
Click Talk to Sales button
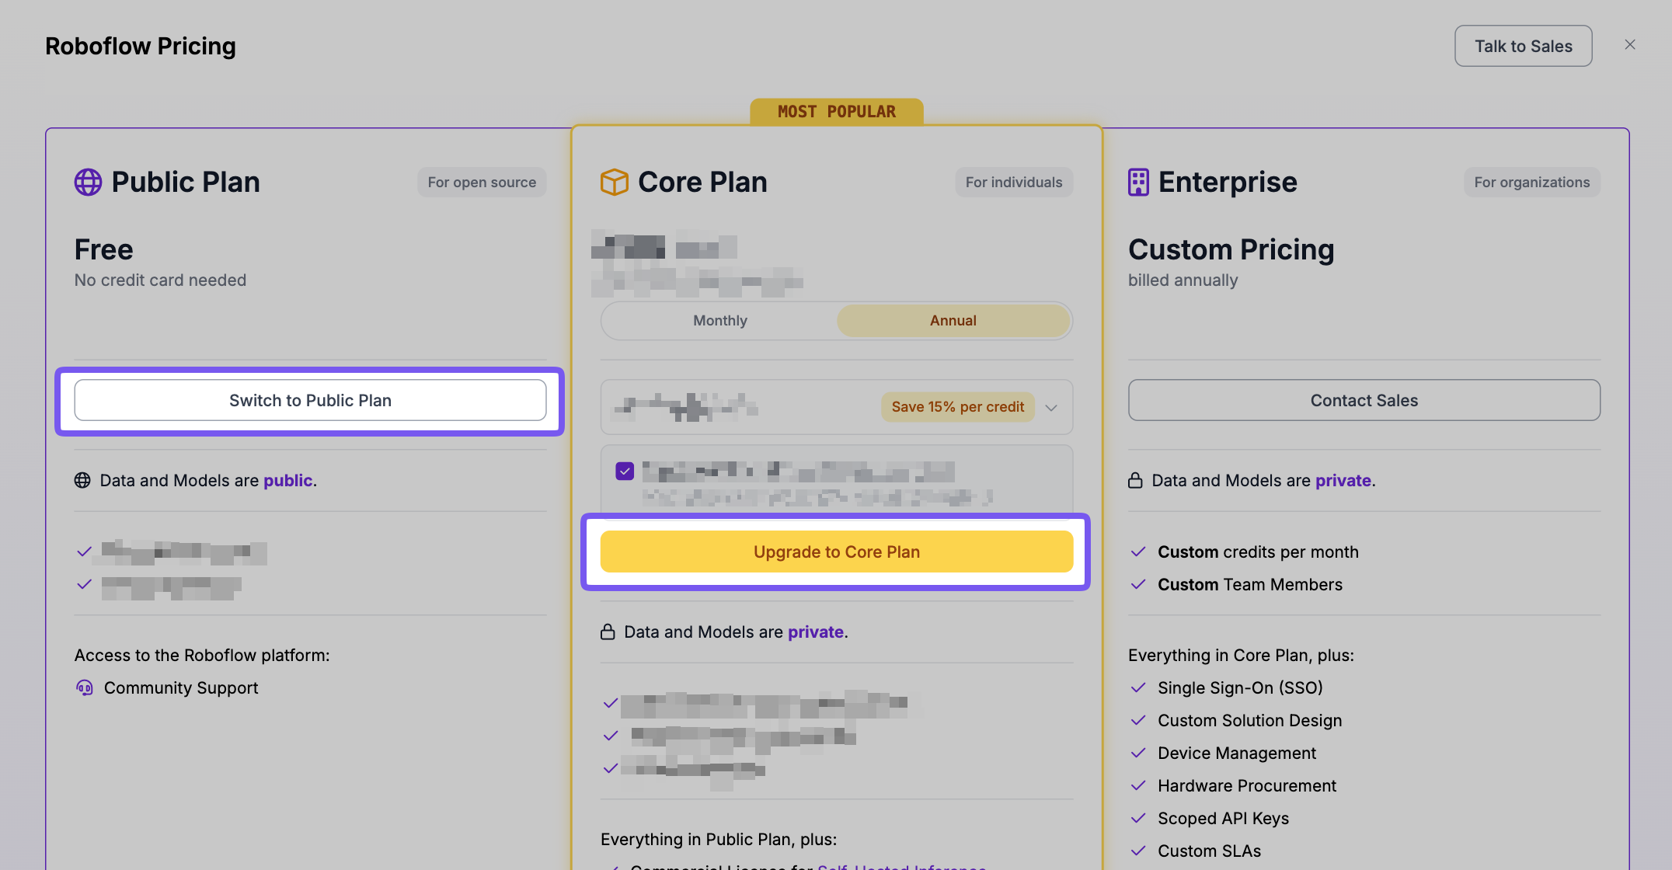click(1523, 47)
